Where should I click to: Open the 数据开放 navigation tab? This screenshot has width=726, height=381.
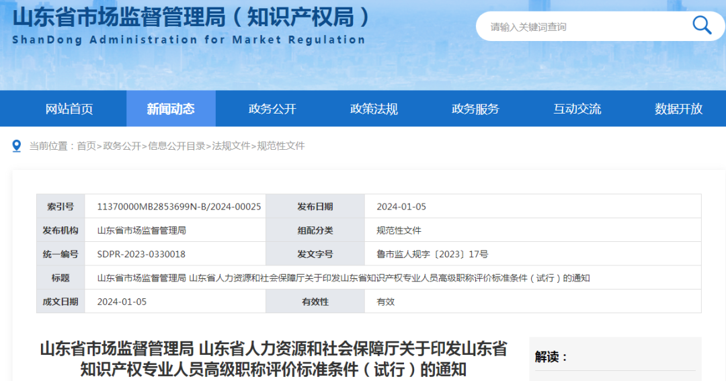[x=678, y=109]
